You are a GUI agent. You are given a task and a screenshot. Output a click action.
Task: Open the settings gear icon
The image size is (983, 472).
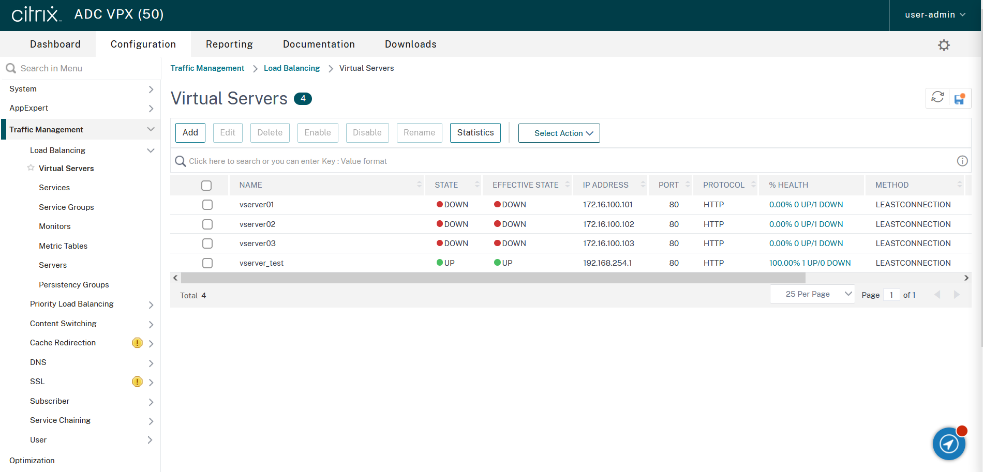[944, 45]
